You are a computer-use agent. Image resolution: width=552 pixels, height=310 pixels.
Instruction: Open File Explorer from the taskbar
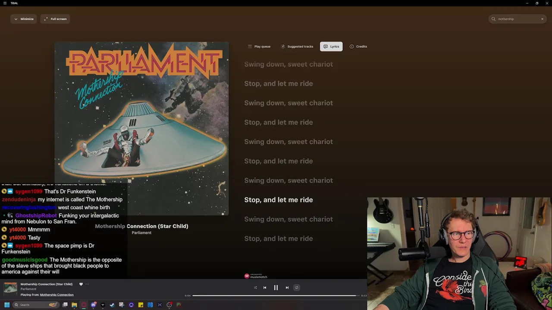pyautogui.click(x=74, y=305)
